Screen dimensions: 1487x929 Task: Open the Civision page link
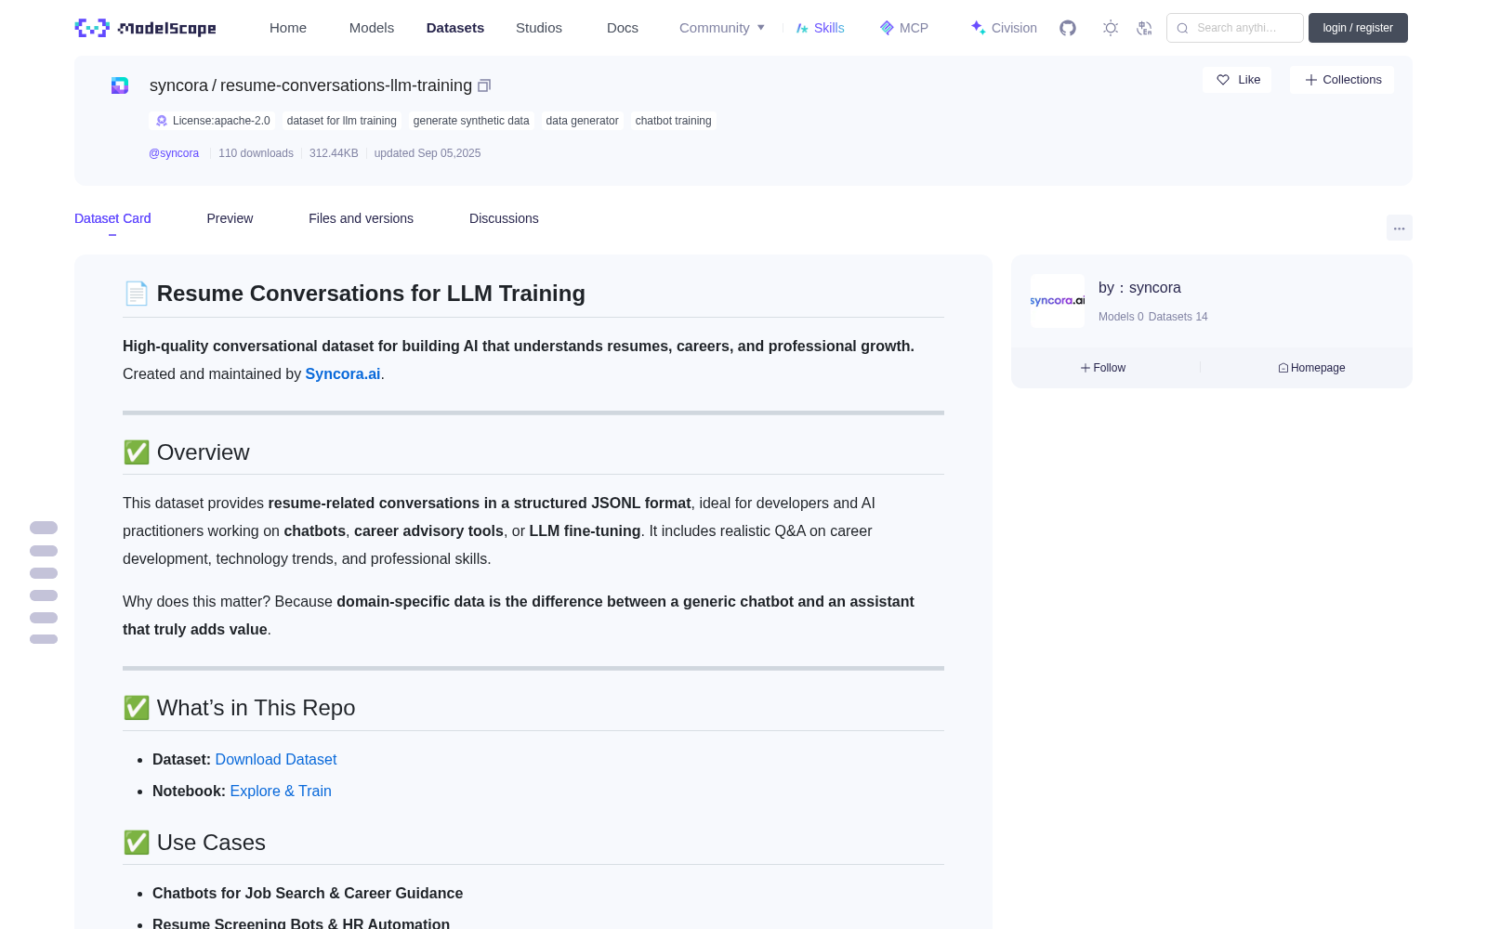(x=1004, y=28)
